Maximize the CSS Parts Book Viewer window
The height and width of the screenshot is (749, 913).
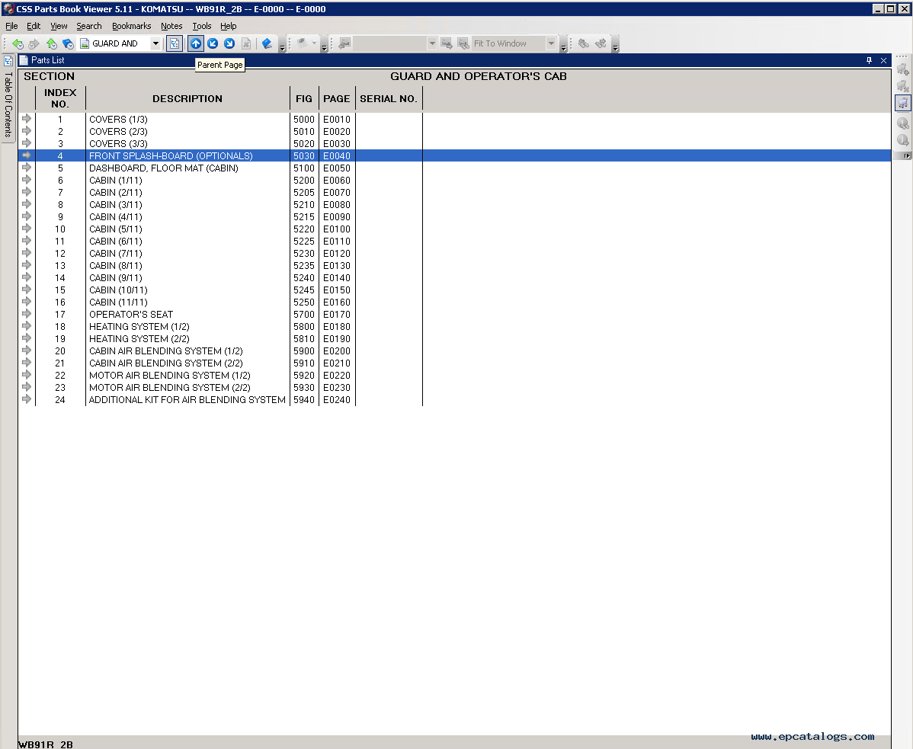click(891, 8)
